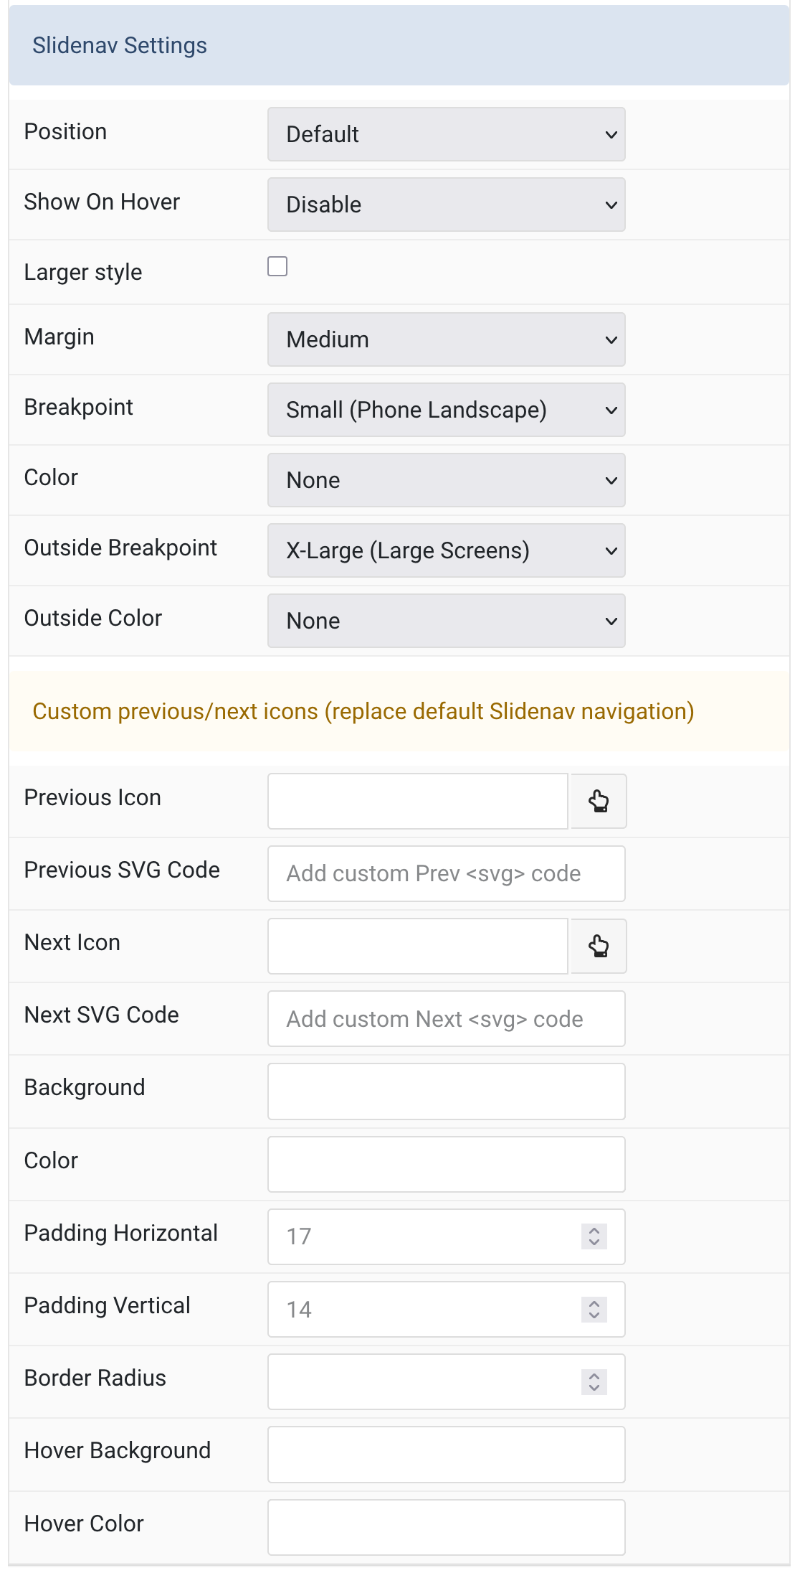Expand the Show On Hover dropdown

pyautogui.click(x=446, y=205)
